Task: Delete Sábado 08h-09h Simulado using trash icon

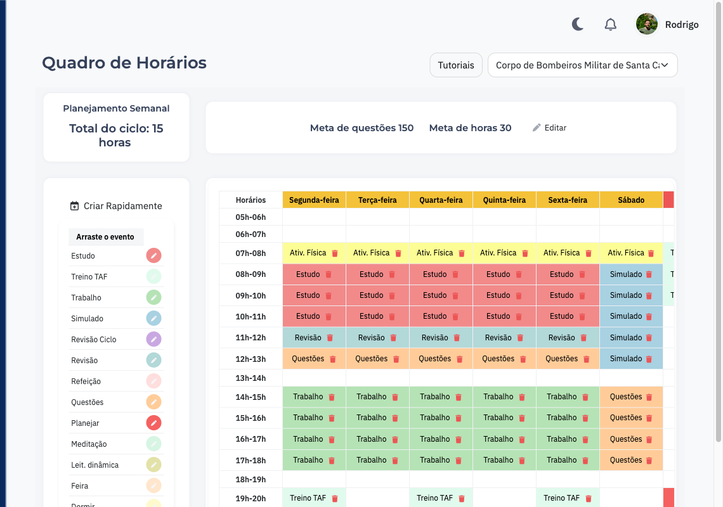Action: pyautogui.click(x=649, y=274)
